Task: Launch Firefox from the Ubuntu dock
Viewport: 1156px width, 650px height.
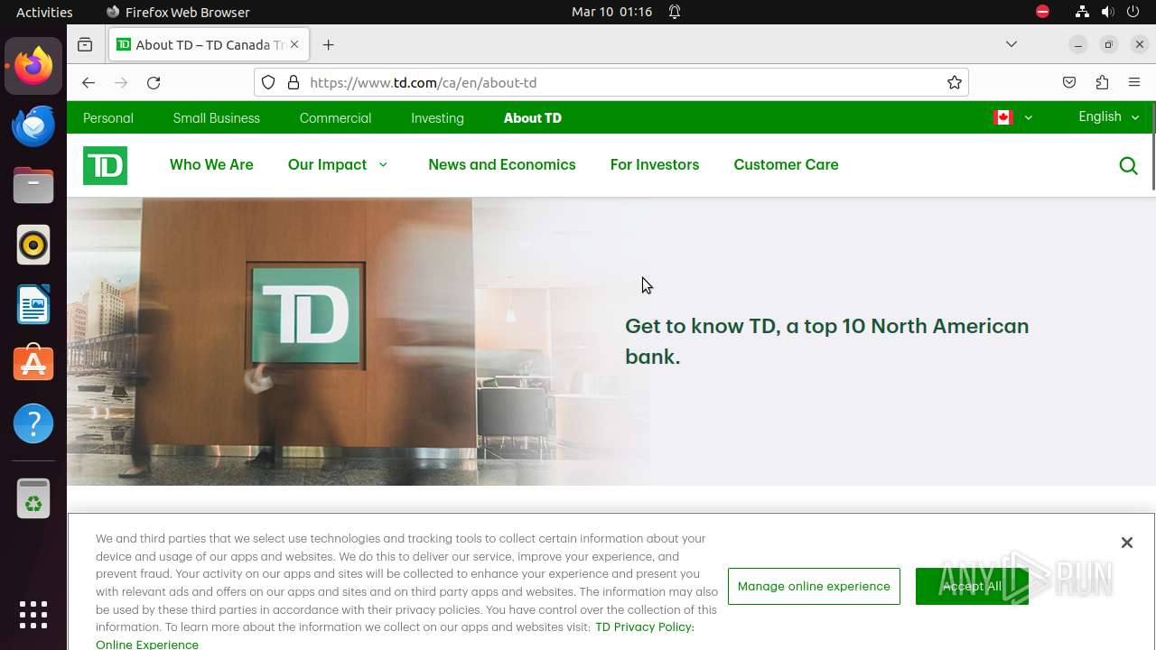Action: [33, 66]
